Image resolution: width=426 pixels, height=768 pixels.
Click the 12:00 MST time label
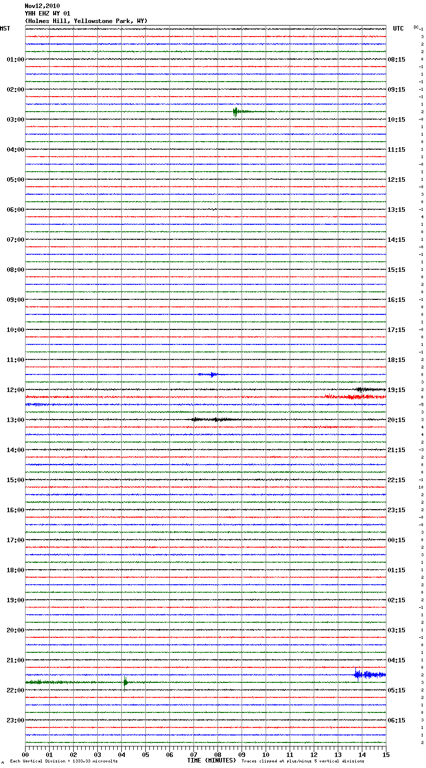click(x=16, y=390)
